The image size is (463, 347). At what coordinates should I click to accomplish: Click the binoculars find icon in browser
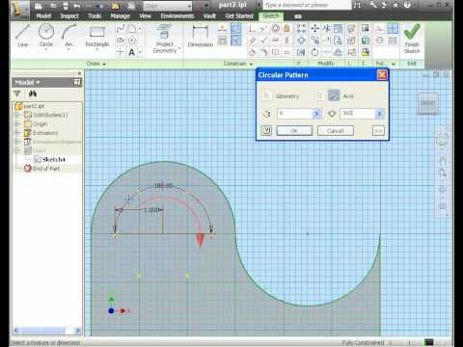33,93
